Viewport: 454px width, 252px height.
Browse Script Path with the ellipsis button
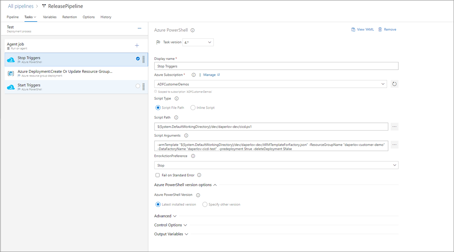point(394,126)
